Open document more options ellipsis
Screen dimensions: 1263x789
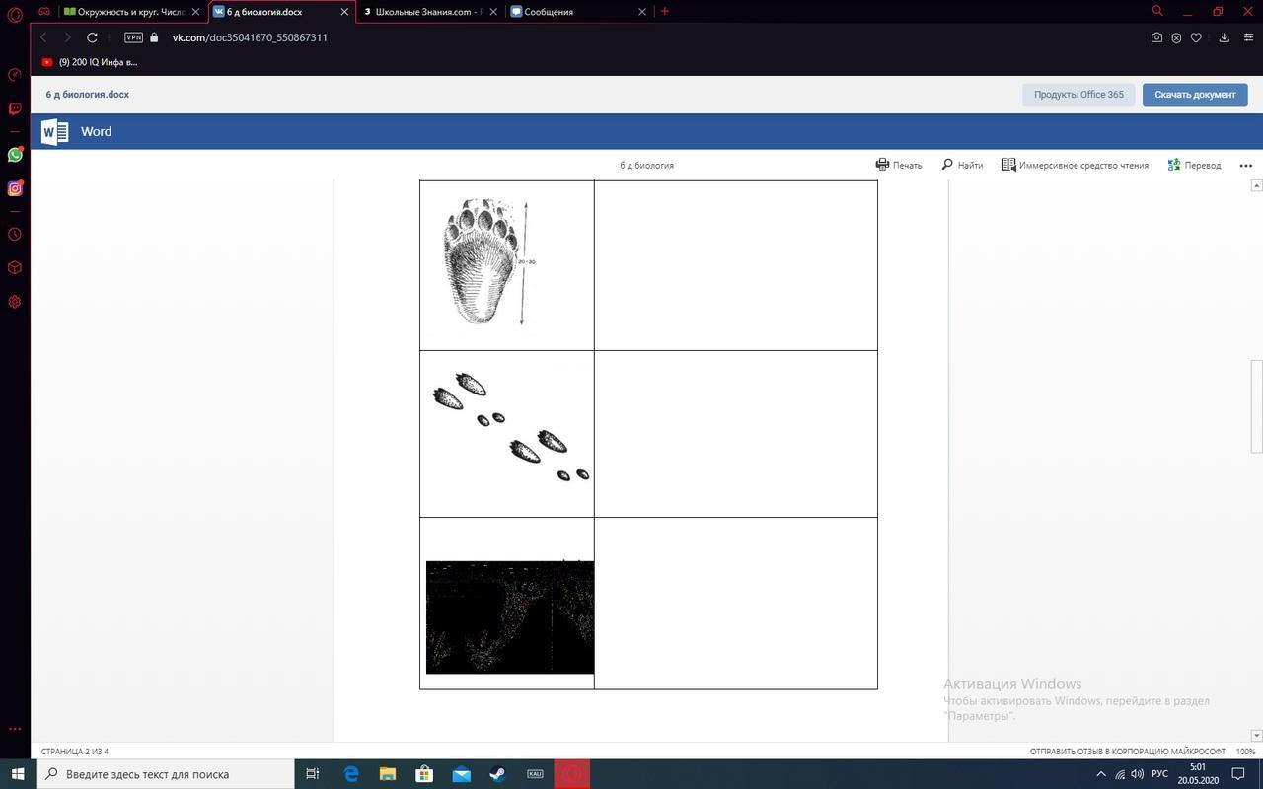(1245, 166)
